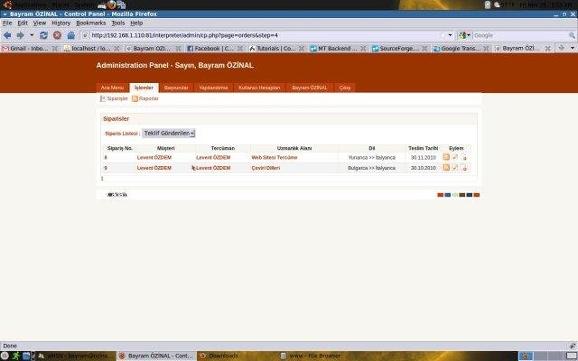Open the Bookmarks menu
This screenshot has height=361, width=578.
coord(90,23)
